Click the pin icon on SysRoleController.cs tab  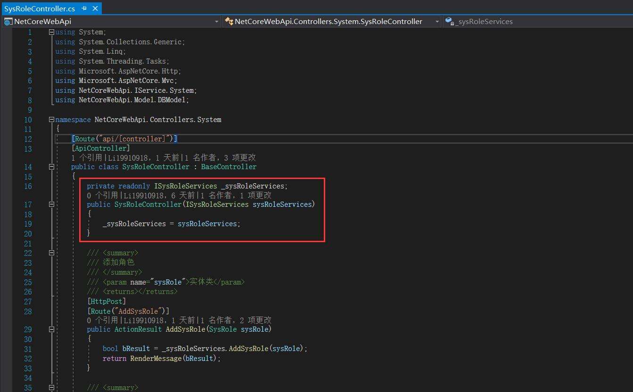(84, 8)
